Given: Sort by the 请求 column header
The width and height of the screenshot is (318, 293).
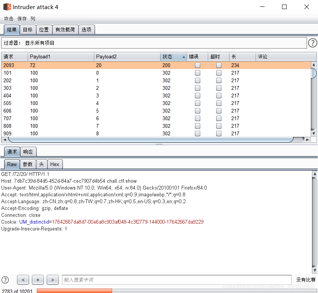Looking at the screenshot, I should [14, 56].
